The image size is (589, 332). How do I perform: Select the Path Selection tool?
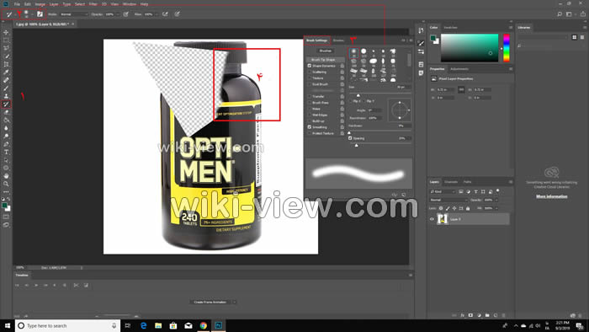pyautogui.click(x=6, y=160)
